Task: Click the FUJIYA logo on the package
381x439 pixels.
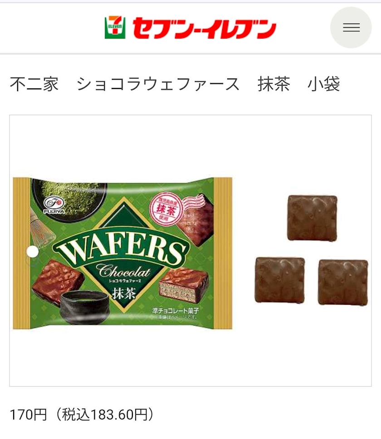Action: [54, 205]
